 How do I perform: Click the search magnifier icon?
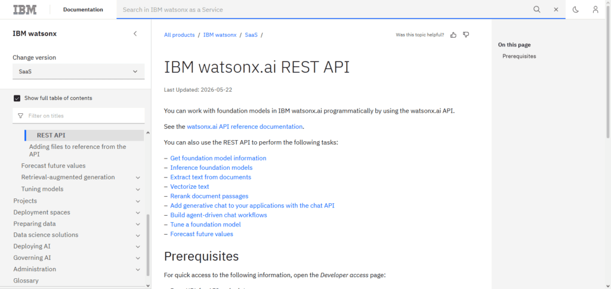click(x=537, y=10)
